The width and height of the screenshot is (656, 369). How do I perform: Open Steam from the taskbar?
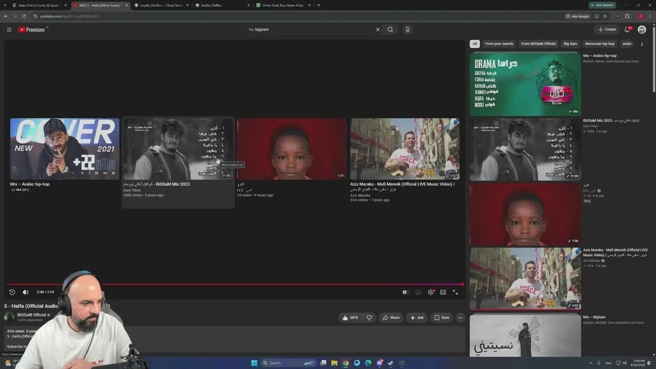[x=391, y=363]
